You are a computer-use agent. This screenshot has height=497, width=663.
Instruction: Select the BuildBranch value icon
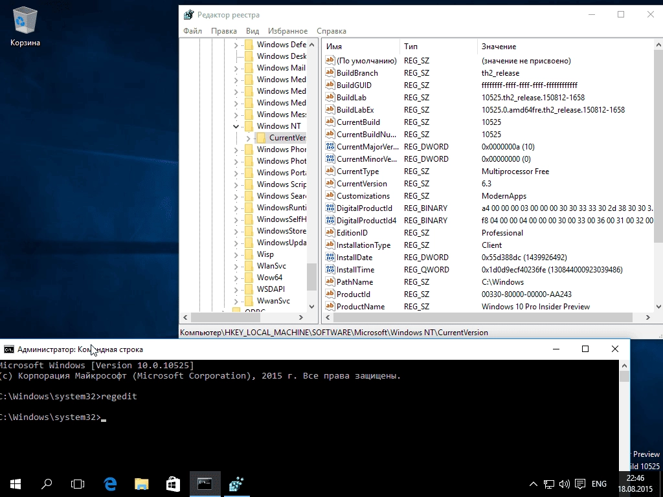click(330, 72)
